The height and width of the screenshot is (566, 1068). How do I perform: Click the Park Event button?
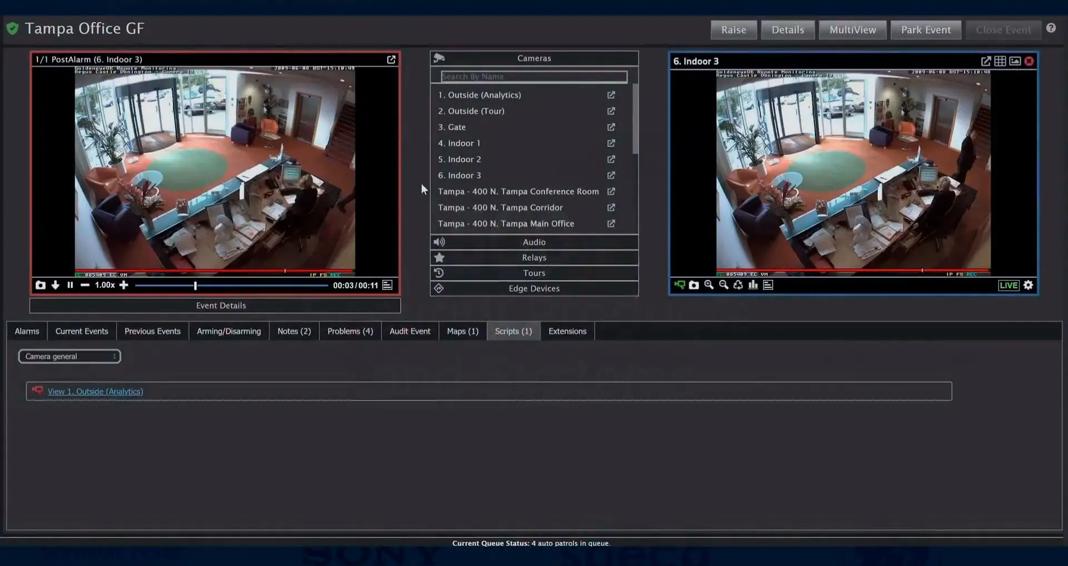point(926,30)
